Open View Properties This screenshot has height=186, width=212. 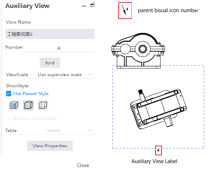click(x=50, y=146)
